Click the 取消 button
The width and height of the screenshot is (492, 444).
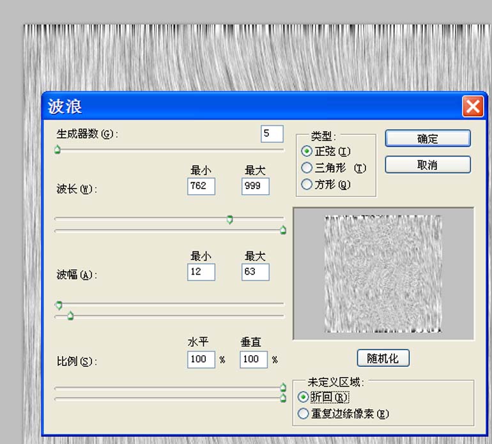427,165
